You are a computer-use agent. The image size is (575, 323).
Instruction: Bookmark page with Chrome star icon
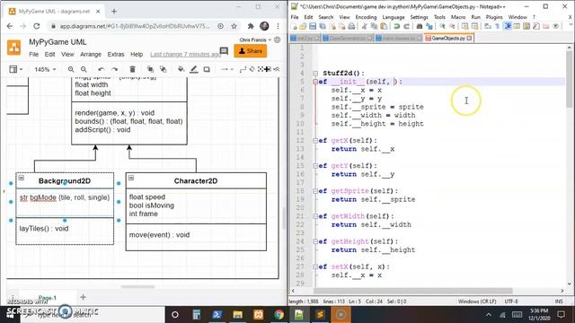[234, 26]
